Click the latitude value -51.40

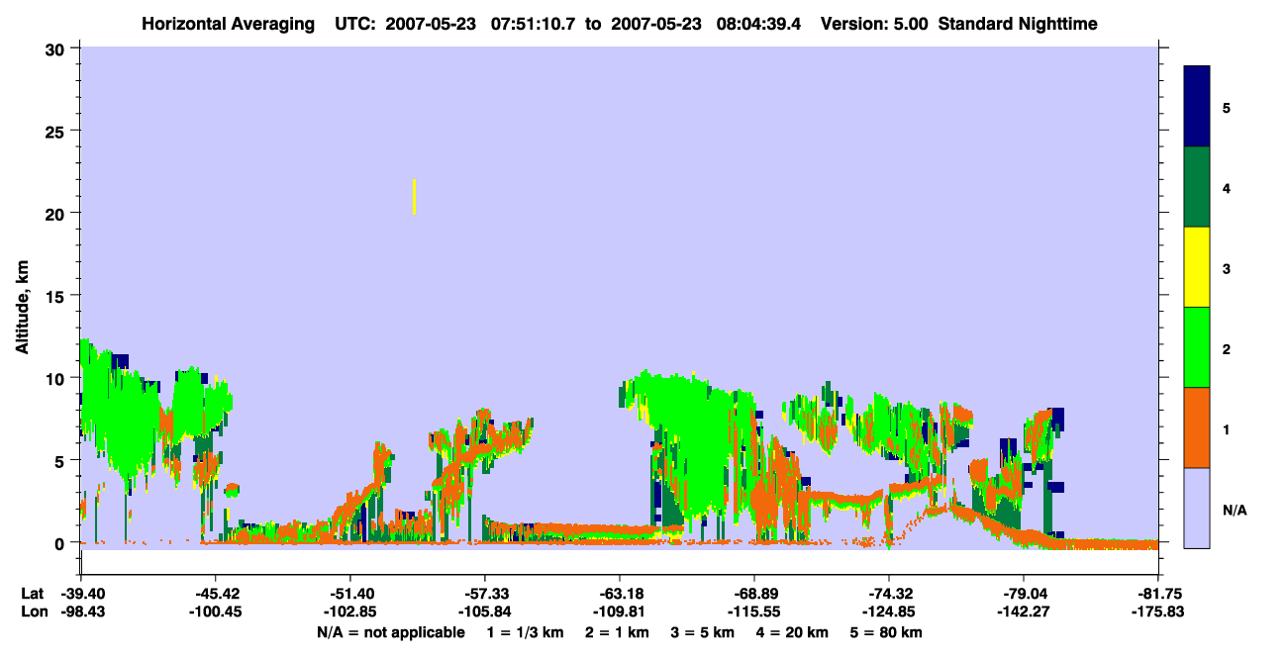(x=350, y=594)
